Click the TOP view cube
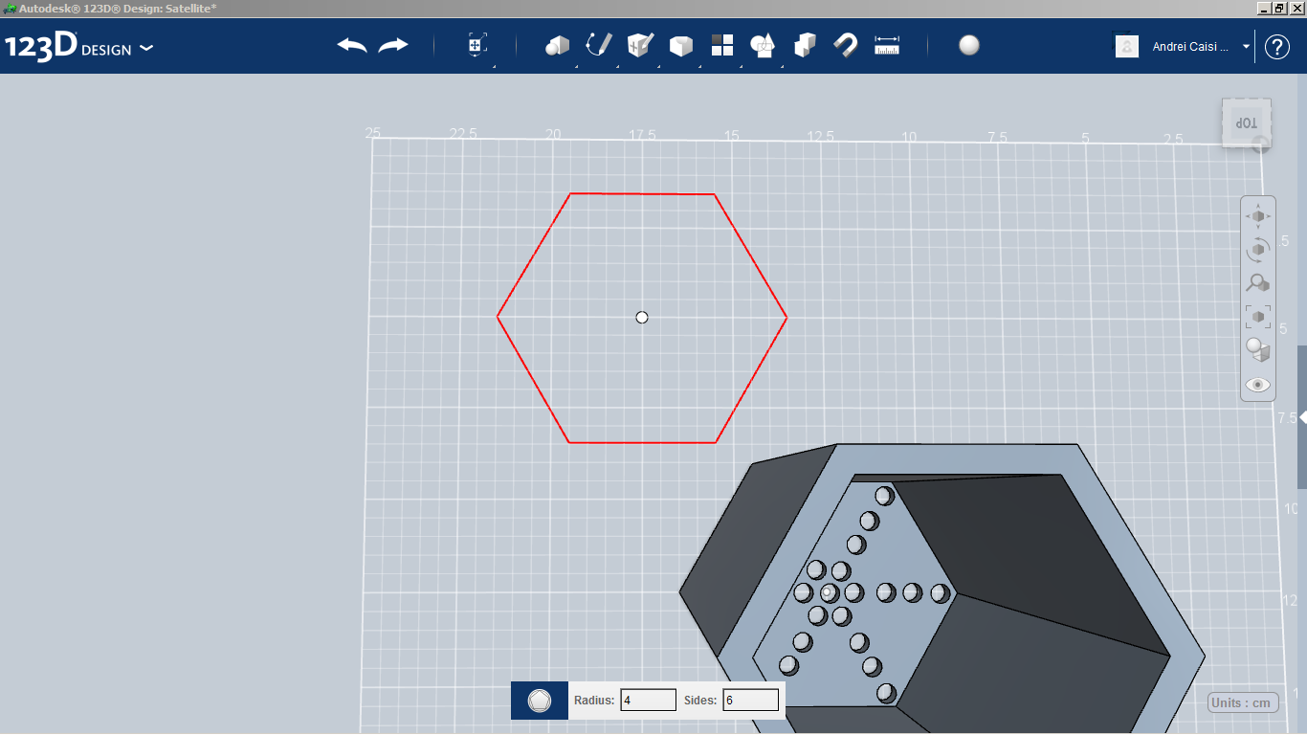Viewport: 1307px width, 735px height. click(x=1247, y=122)
